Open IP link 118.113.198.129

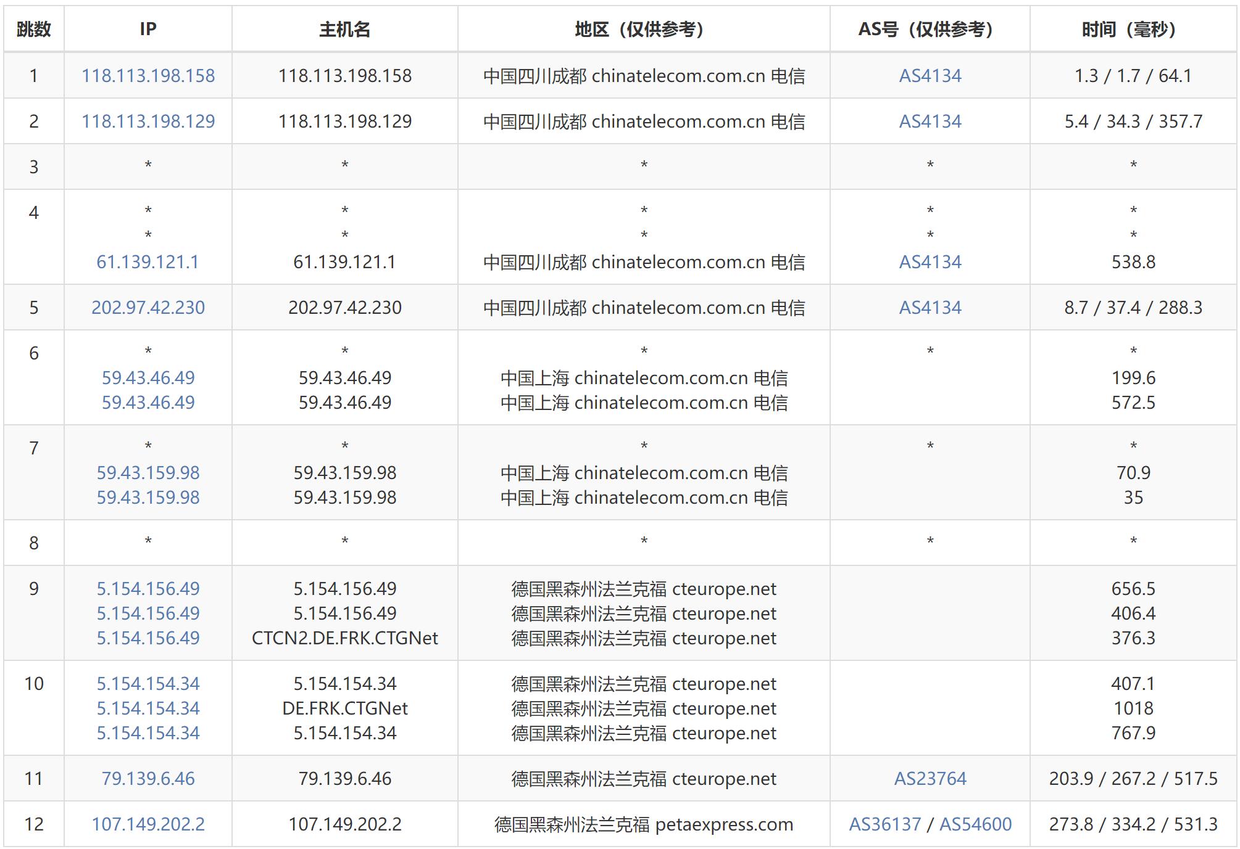pyautogui.click(x=148, y=121)
